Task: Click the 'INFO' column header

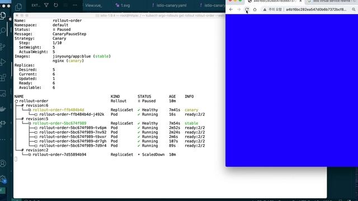Action: pyautogui.click(x=189, y=97)
